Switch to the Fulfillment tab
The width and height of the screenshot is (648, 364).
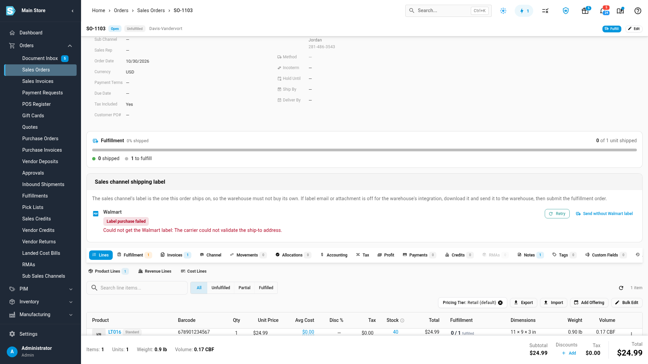pyautogui.click(x=134, y=255)
